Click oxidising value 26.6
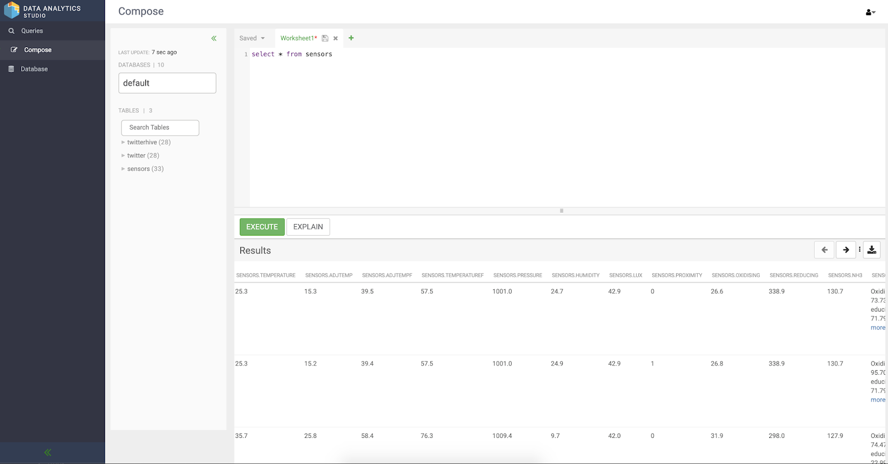The height and width of the screenshot is (464, 888). pyautogui.click(x=717, y=292)
